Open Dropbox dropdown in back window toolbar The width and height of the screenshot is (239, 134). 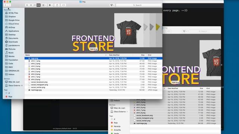coord(185,31)
